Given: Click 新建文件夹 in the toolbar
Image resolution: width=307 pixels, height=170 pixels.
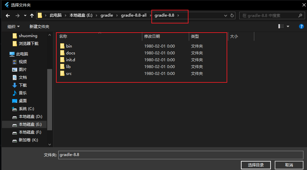Looking at the screenshot, I should pos(39,26).
